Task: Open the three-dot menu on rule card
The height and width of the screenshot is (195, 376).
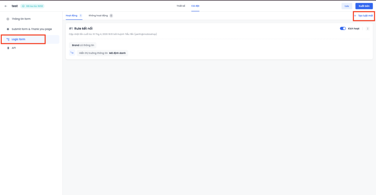Action: [368, 28]
